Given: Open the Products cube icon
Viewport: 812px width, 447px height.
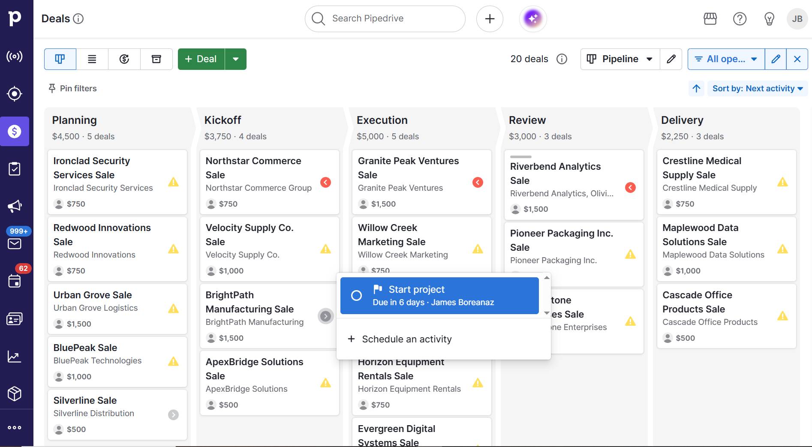Looking at the screenshot, I should [x=15, y=393].
